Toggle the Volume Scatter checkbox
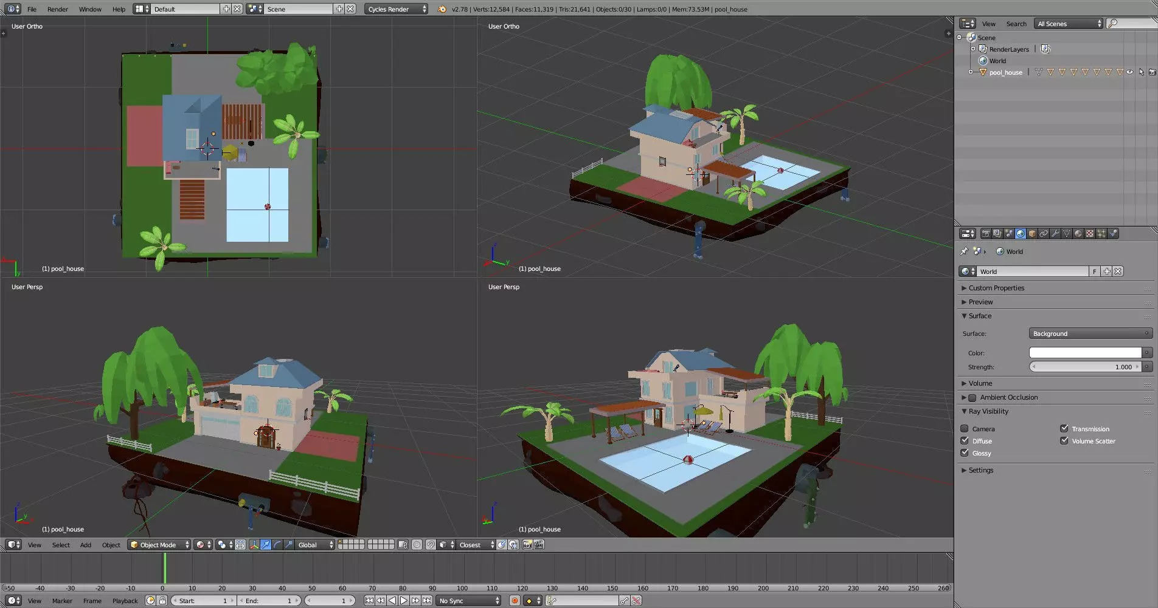1158x608 pixels. (1064, 441)
